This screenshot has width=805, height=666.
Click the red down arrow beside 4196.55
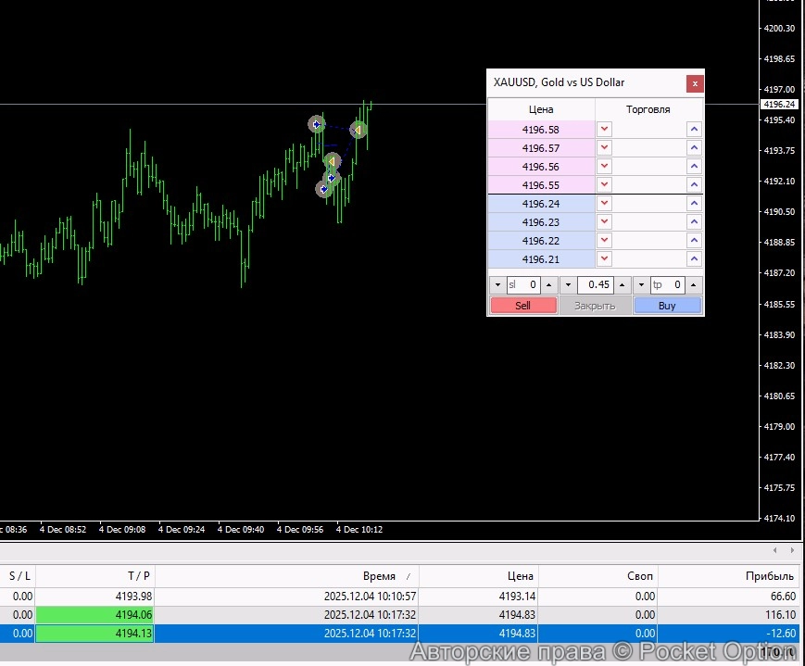(604, 185)
